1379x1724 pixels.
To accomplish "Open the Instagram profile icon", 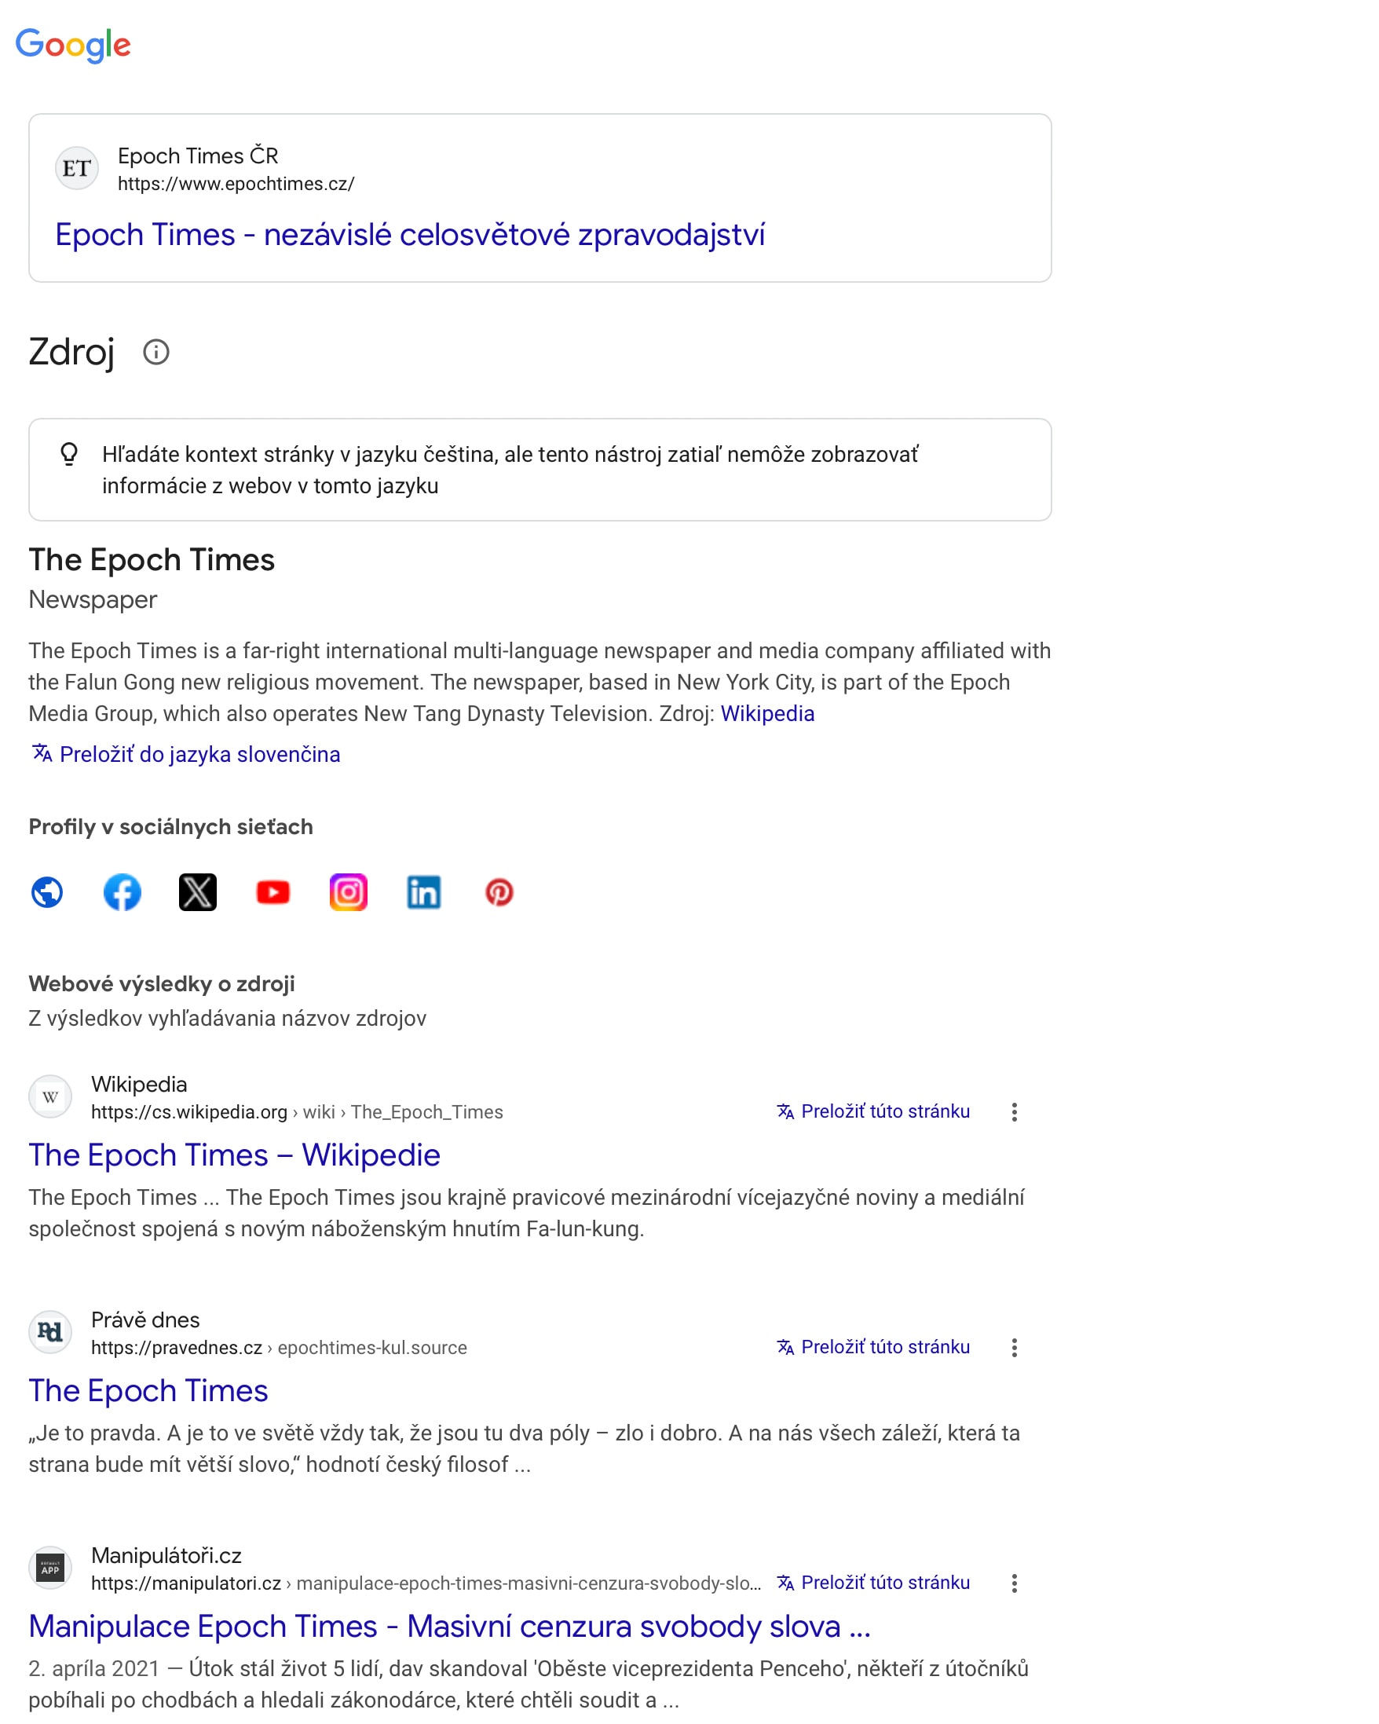I will click(x=349, y=892).
